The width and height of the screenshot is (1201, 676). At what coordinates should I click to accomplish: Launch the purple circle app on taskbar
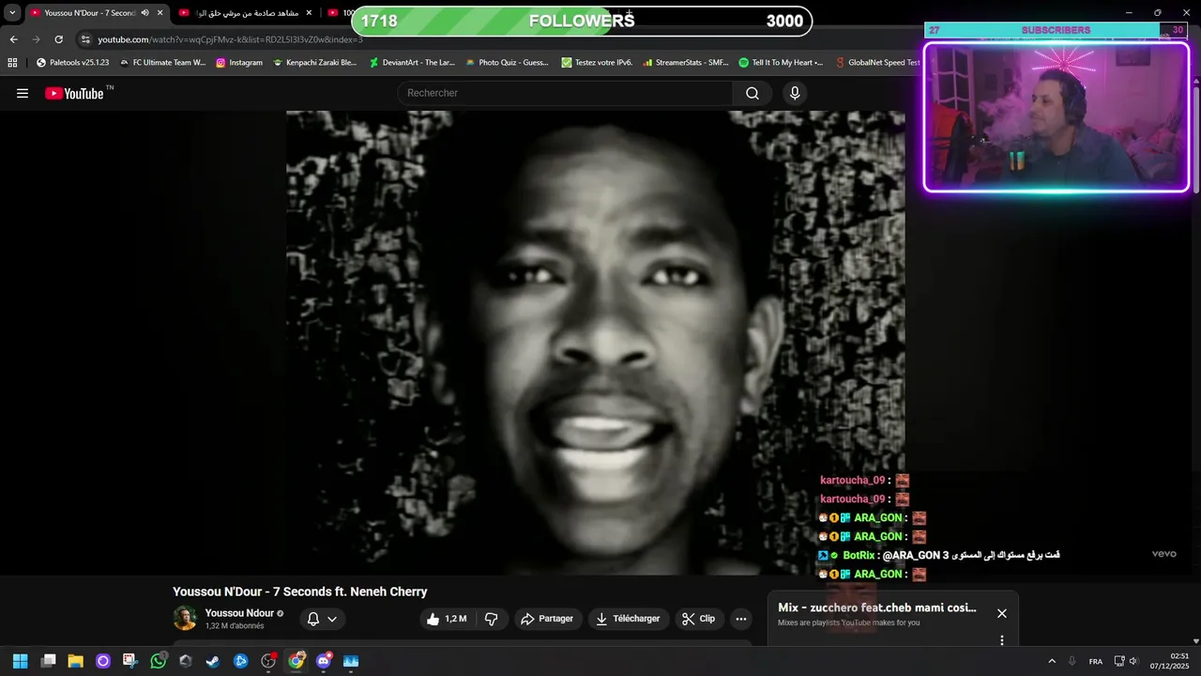(x=103, y=661)
